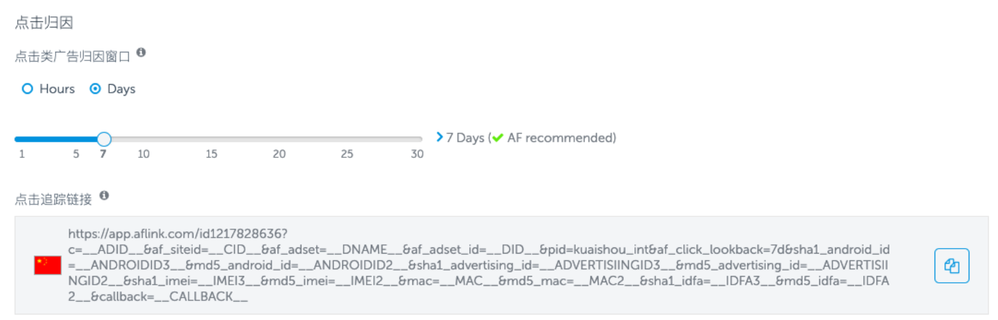Set slider to the 1 day mark
Screen dimensions: 998x320
tap(22, 154)
